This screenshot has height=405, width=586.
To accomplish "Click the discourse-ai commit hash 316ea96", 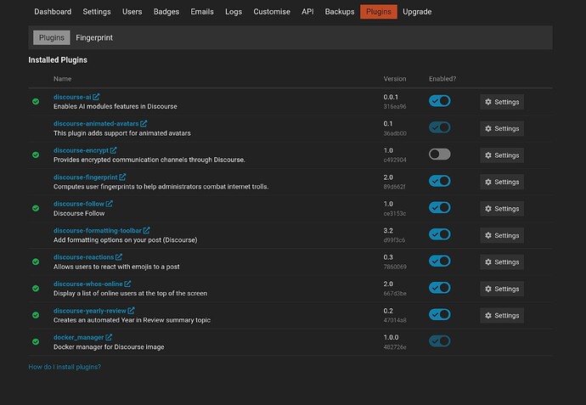I will pyautogui.click(x=395, y=106).
